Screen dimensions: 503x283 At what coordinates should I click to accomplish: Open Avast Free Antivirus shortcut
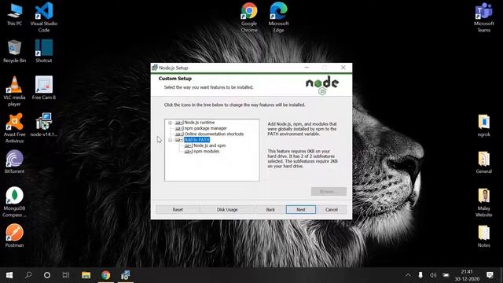[x=14, y=128]
